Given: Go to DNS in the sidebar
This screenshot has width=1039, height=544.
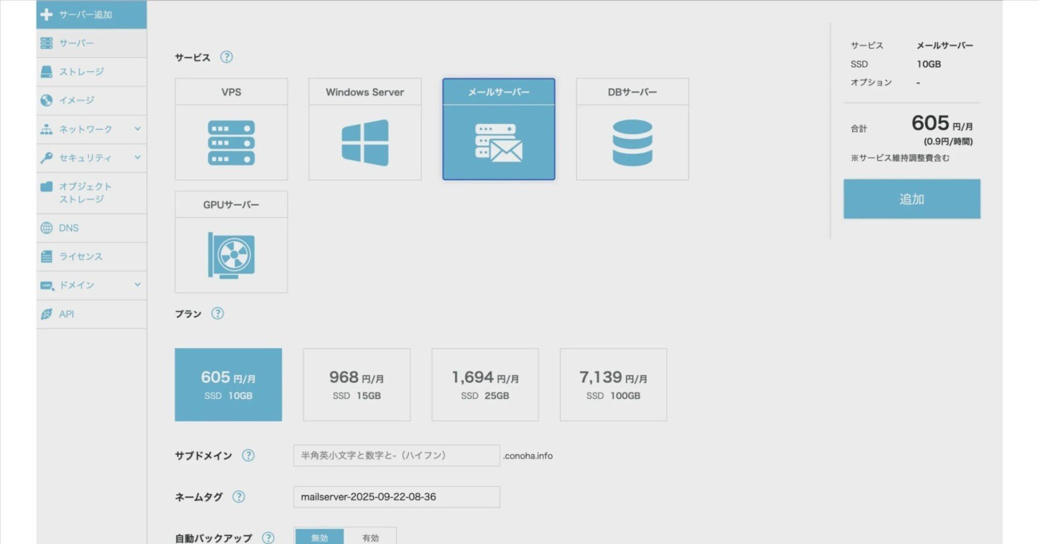Looking at the screenshot, I should [91, 228].
